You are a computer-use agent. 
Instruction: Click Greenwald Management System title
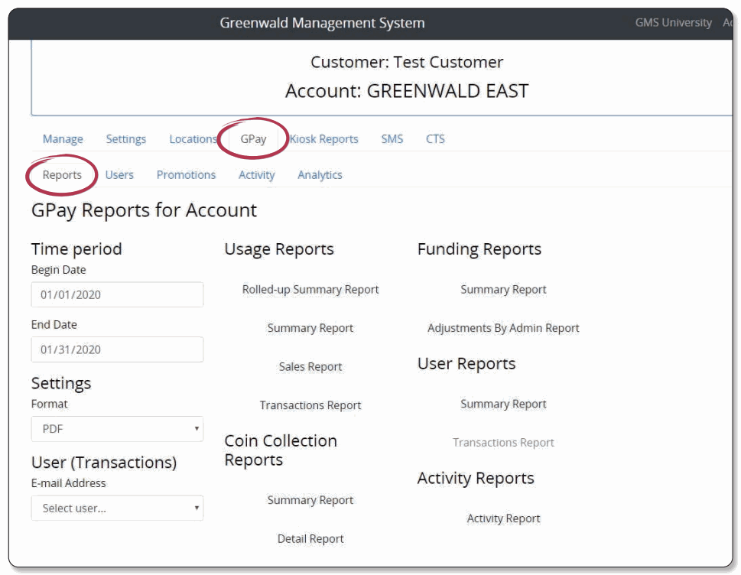tap(322, 23)
